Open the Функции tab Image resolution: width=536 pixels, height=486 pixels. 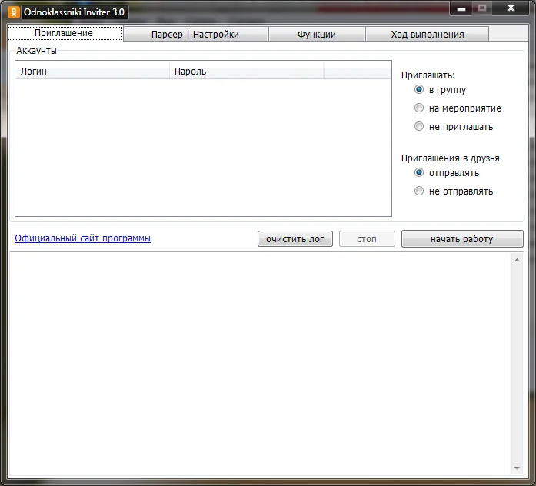[317, 34]
